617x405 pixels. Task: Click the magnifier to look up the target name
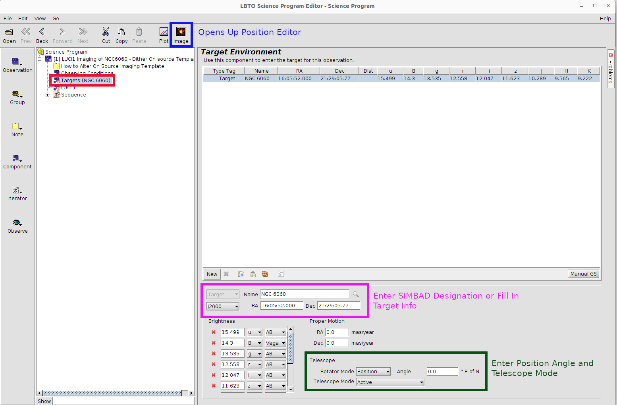(x=355, y=294)
